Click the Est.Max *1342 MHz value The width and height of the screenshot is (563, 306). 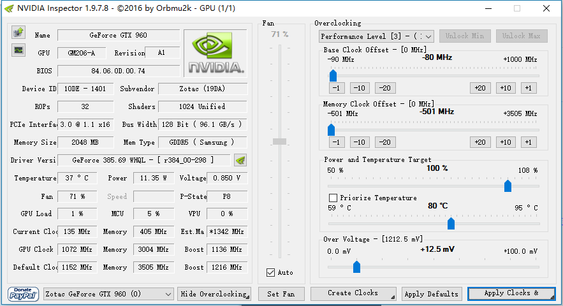227,231
